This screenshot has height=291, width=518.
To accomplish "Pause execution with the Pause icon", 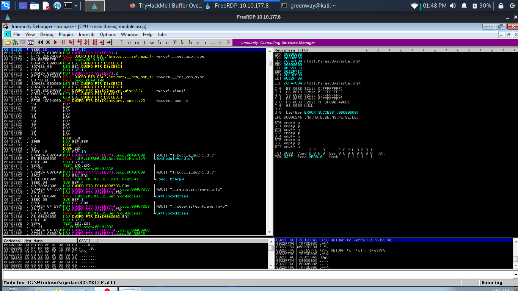I will (x=63, y=42).
